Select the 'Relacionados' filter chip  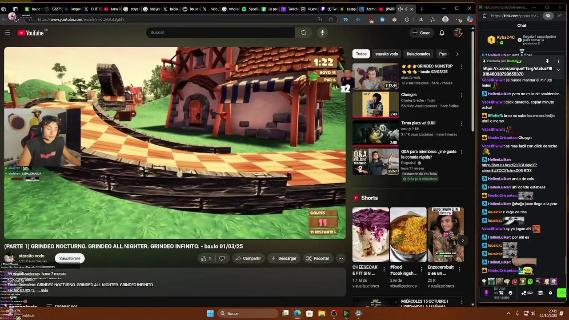coord(418,54)
